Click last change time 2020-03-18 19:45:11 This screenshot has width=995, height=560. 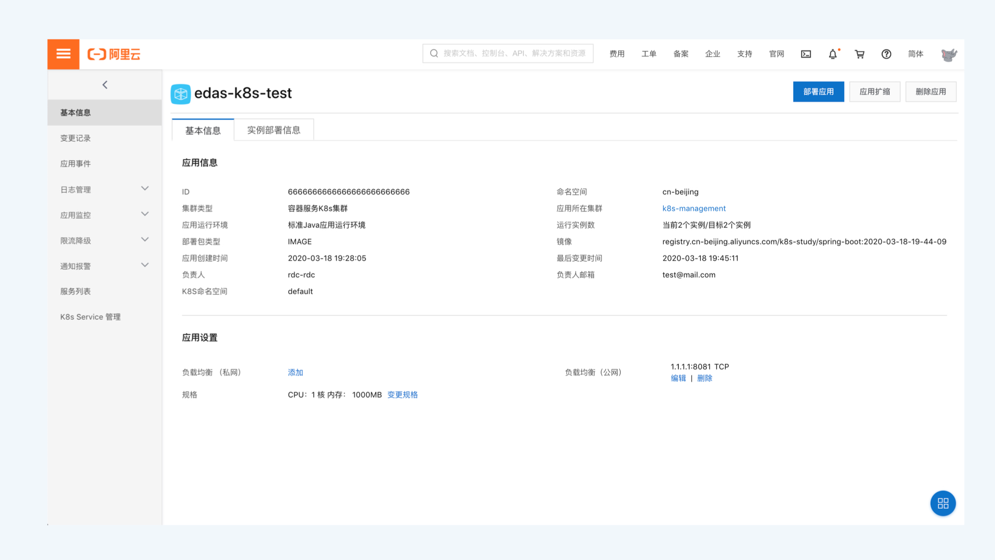pyautogui.click(x=701, y=258)
